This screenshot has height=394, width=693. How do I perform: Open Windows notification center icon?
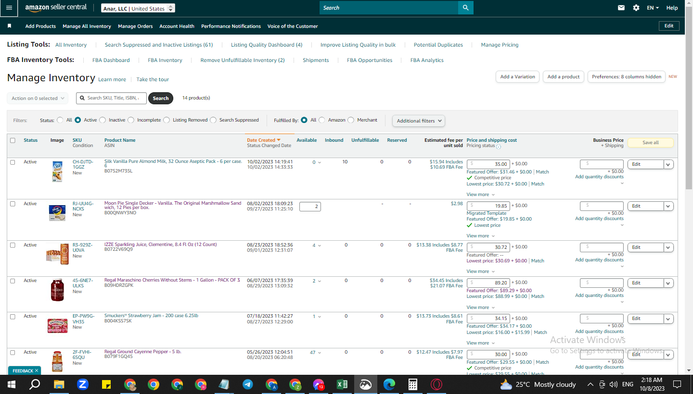(677, 384)
